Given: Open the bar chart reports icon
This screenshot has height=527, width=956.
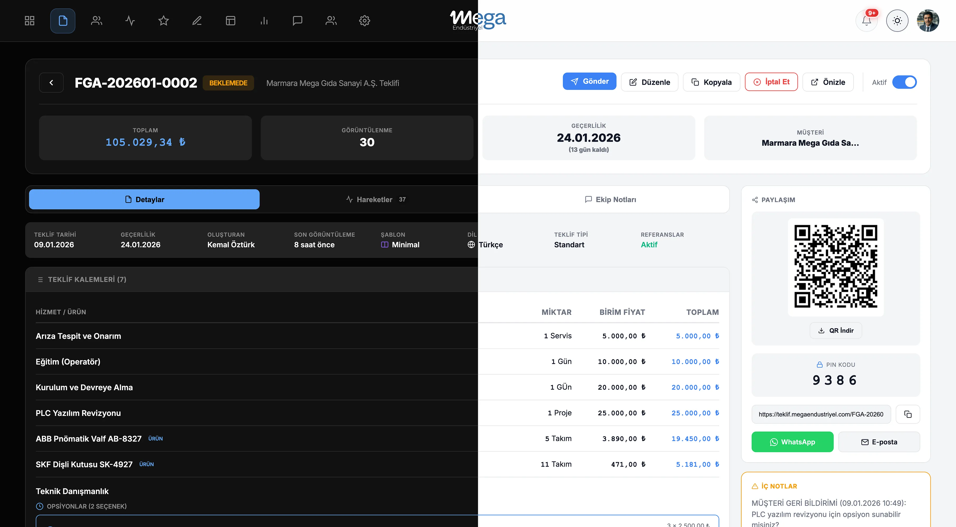Looking at the screenshot, I should pos(264,20).
